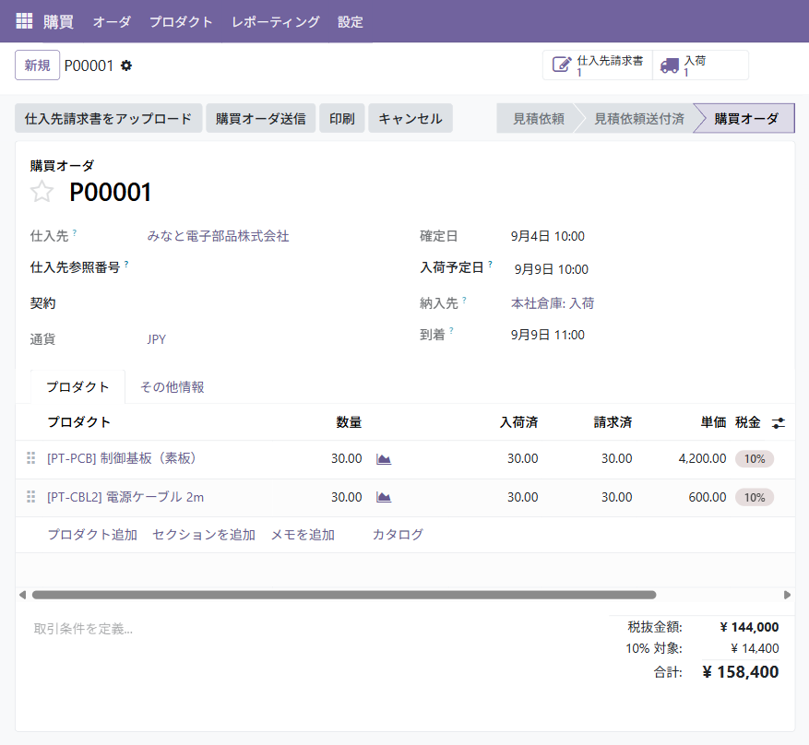
Task: Click the キャンセル button
Action: point(410,119)
